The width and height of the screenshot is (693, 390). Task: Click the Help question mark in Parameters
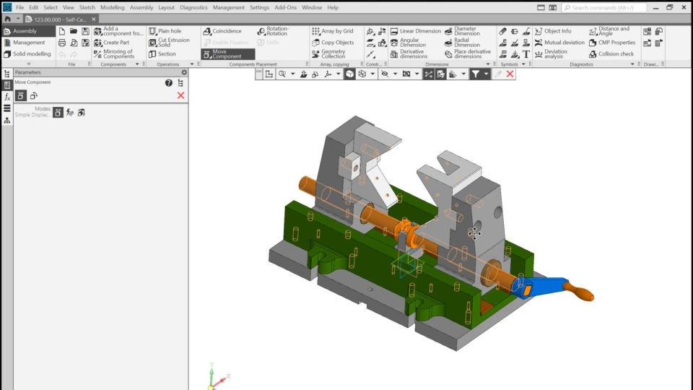click(x=169, y=83)
